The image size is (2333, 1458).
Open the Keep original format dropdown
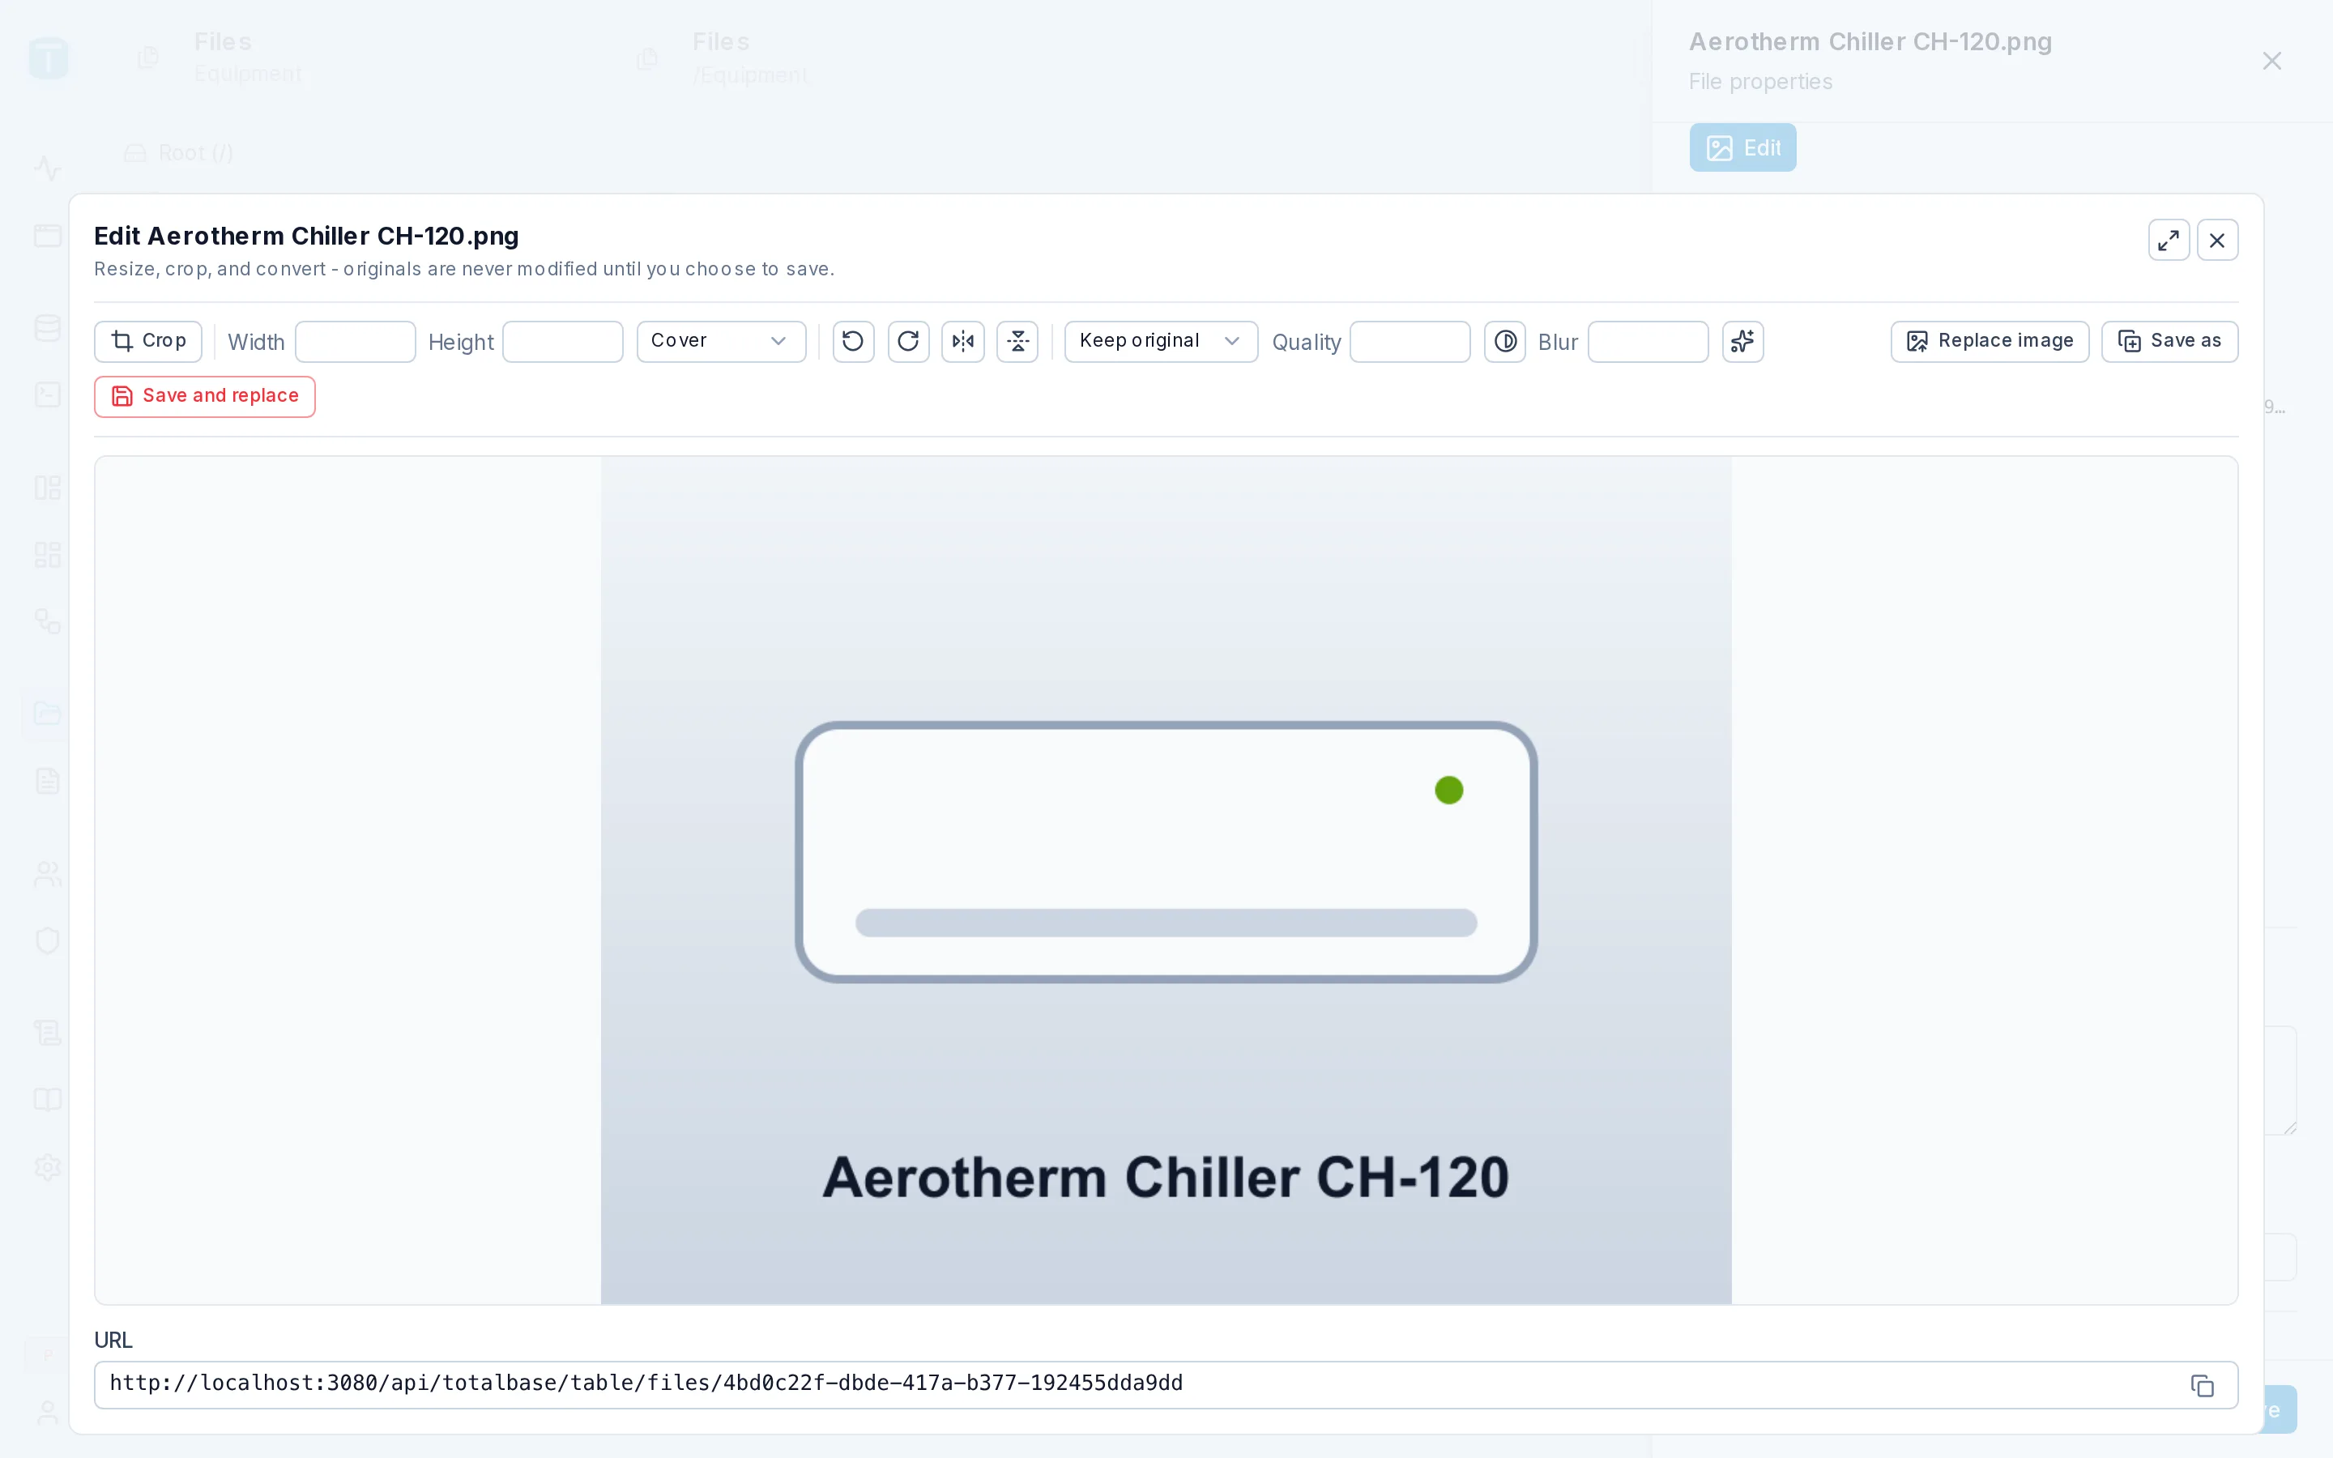coord(1161,341)
